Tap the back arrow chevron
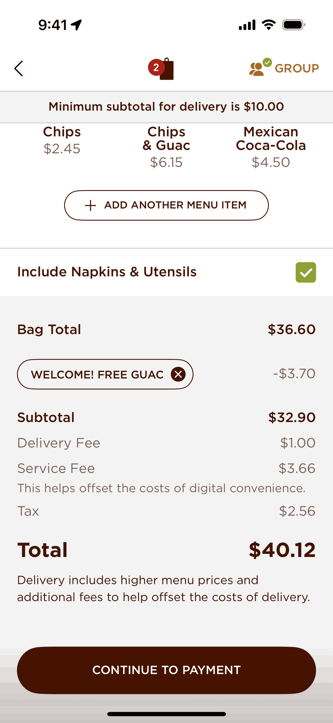 pos(19,68)
